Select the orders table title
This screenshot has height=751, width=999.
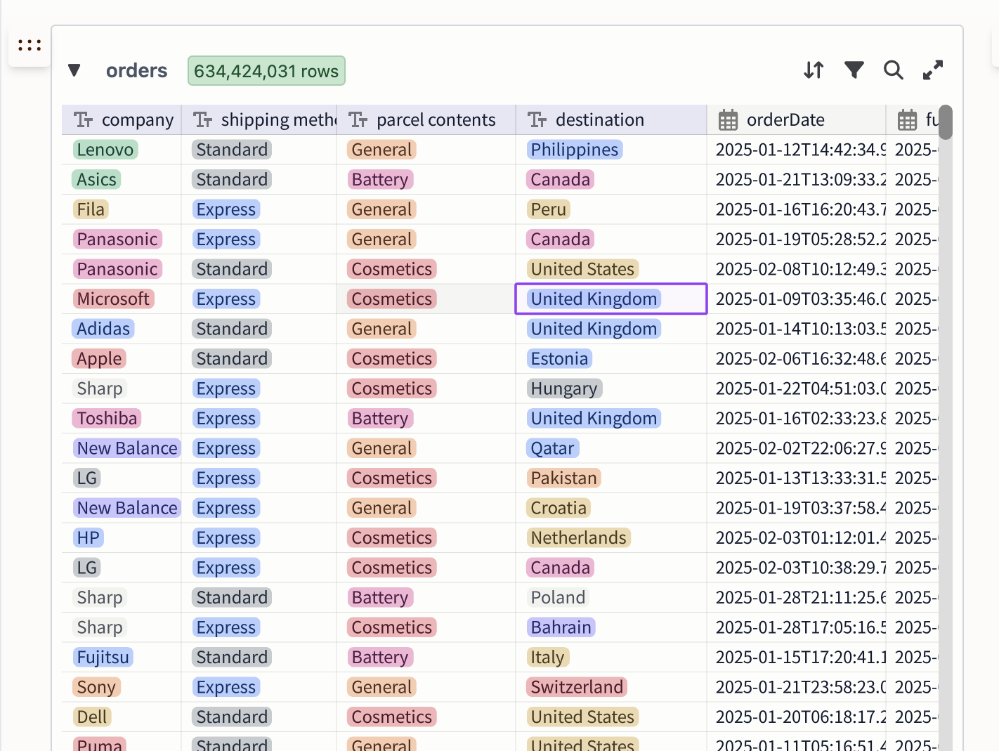click(136, 71)
